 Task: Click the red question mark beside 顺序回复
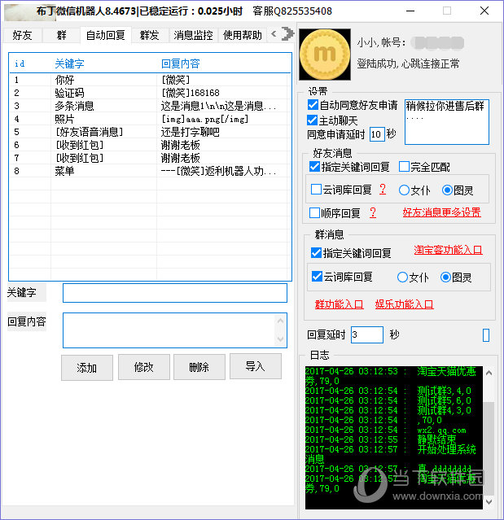(x=373, y=212)
